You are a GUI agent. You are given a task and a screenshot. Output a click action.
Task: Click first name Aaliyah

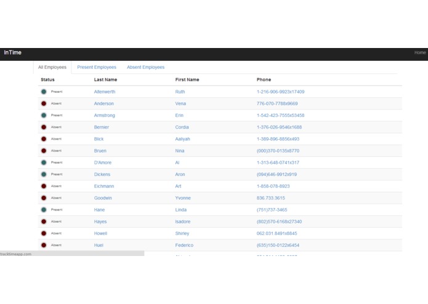[183, 139]
